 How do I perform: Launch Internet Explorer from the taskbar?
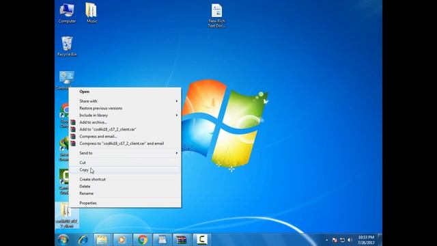tap(83, 240)
